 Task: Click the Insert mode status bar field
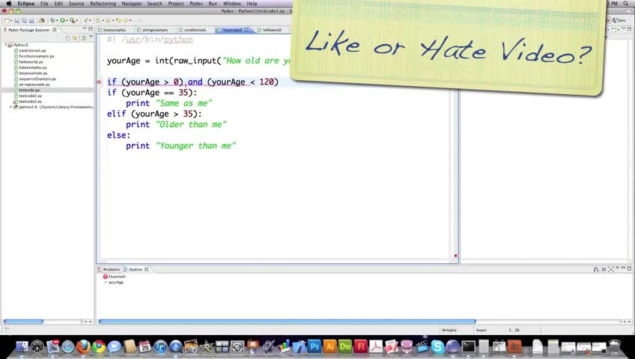click(x=481, y=331)
